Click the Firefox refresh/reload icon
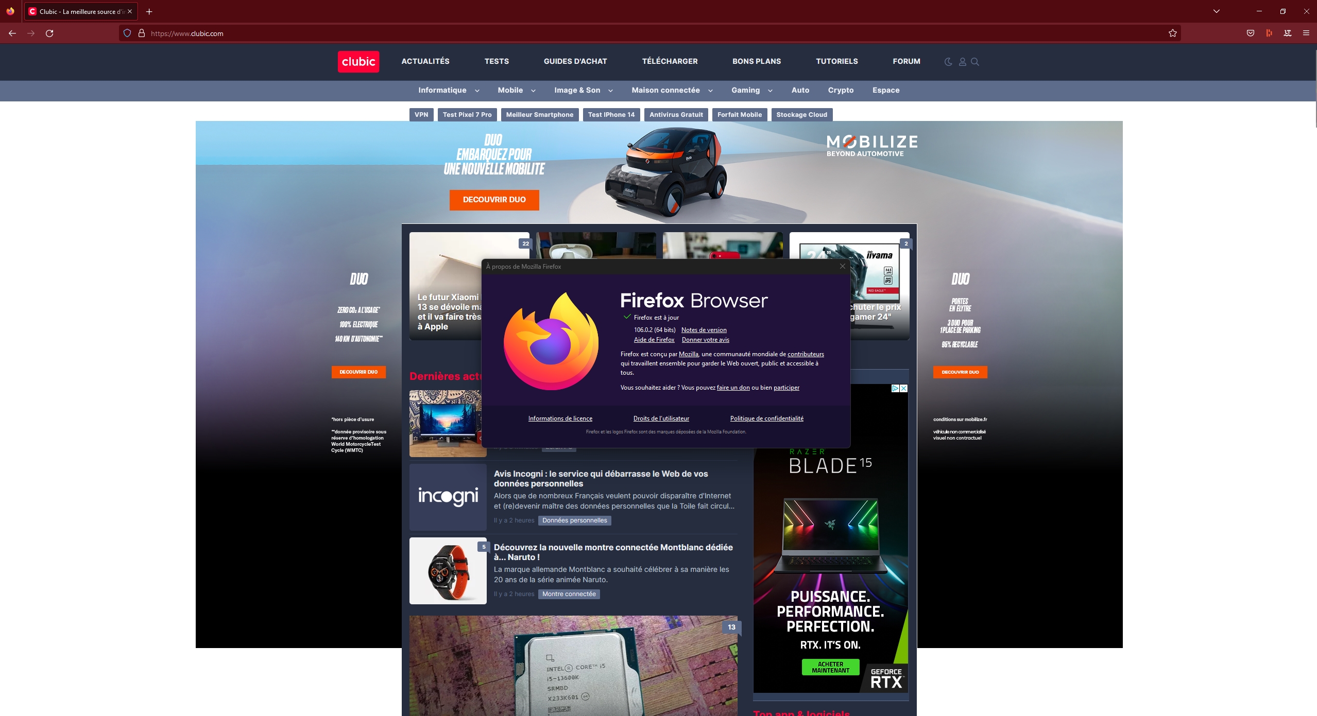This screenshot has height=716, width=1317. (x=49, y=33)
